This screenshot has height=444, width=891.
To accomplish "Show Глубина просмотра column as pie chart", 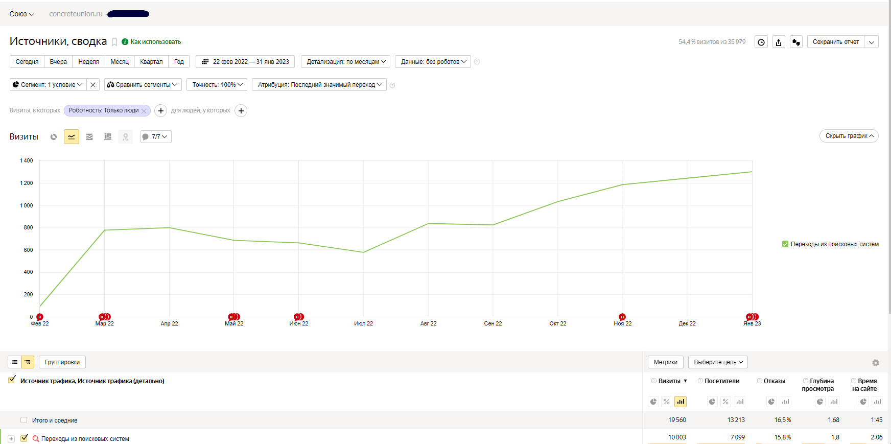I will click(x=820, y=402).
